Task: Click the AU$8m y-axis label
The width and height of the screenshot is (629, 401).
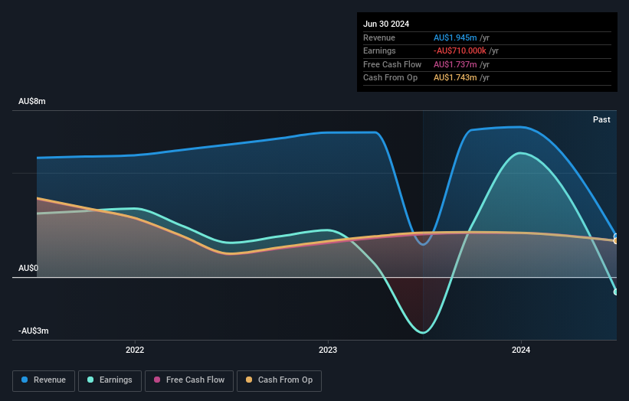Action: tap(32, 101)
